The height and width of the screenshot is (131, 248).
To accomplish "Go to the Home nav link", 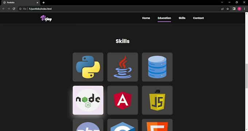I will click(146, 18).
